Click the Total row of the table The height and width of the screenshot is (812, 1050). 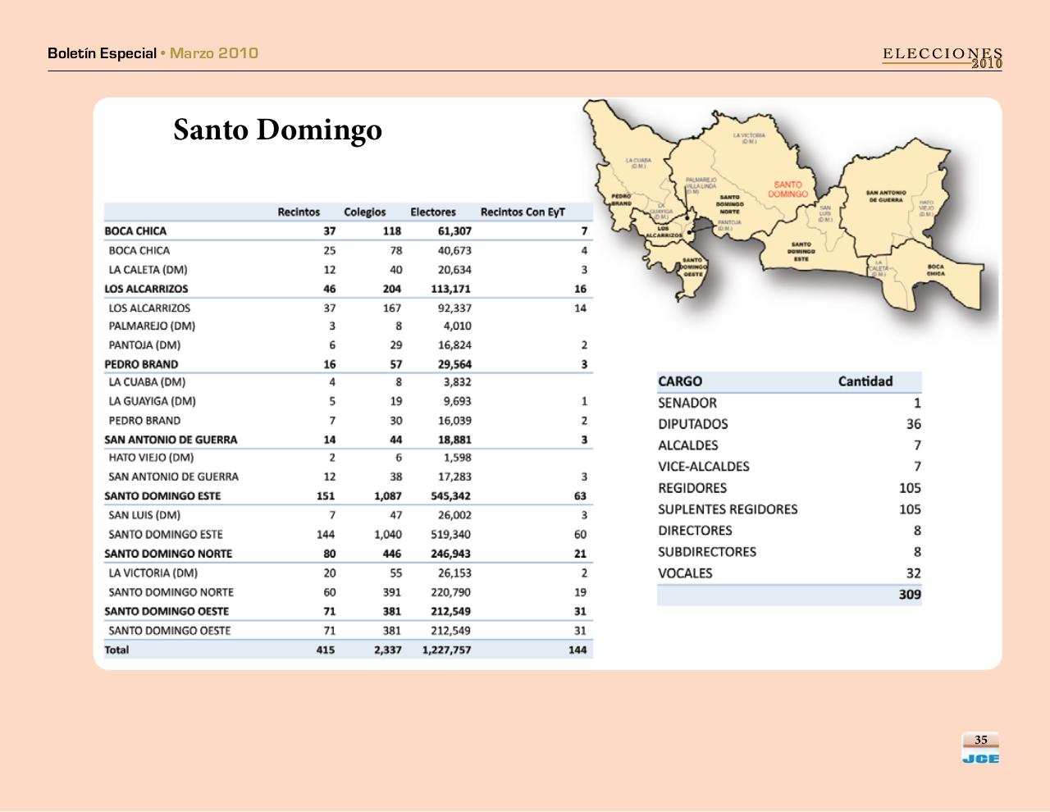tap(117, 650)
